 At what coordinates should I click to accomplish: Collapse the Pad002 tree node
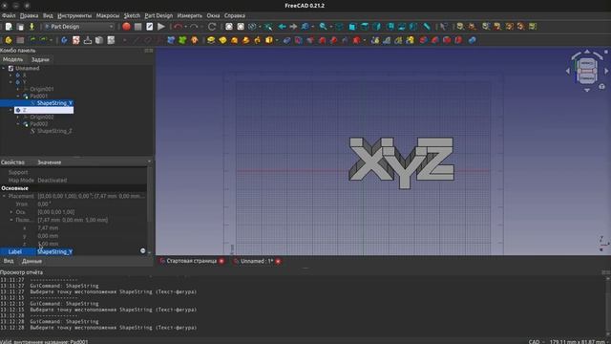point(18,124)
